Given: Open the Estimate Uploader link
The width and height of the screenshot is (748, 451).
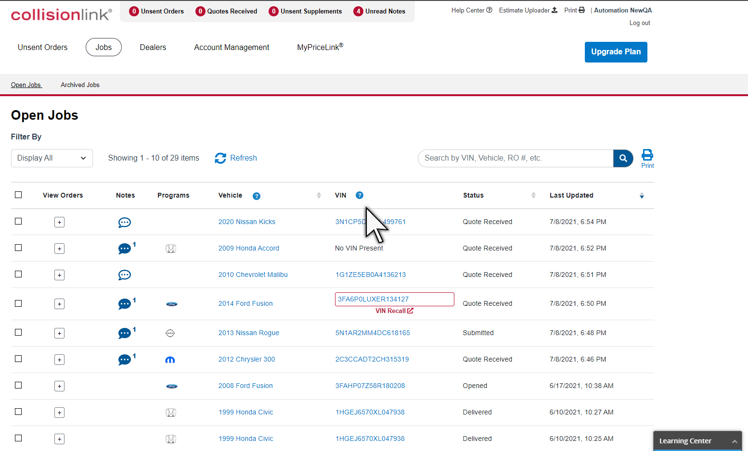Looking at the screenshot, I should [528, 10].
